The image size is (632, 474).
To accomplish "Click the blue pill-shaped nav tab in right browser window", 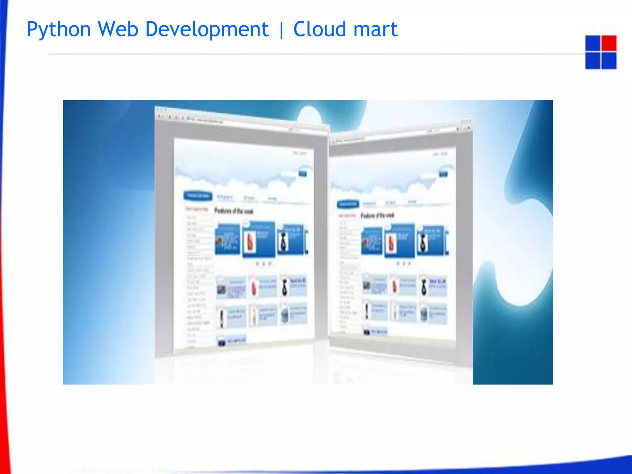I will 348,204.
